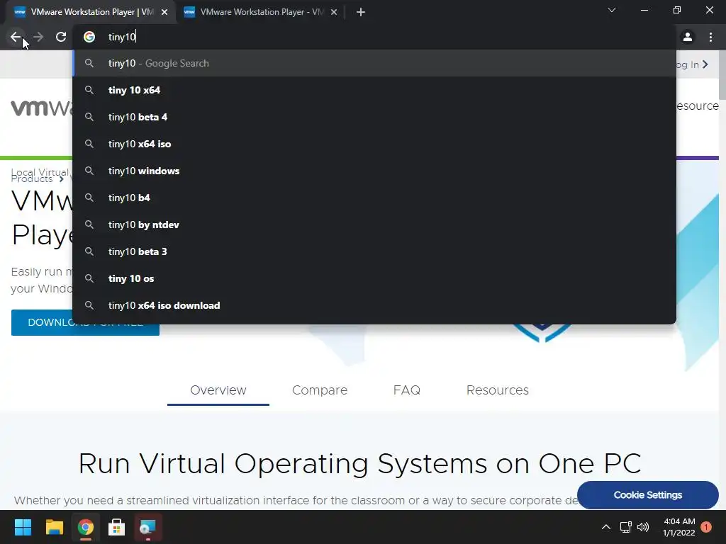Switch to the Resources tab
Image resolution: width=726 pixels, height=544 pixels.
pyautogui.click(x=497, y=390)
